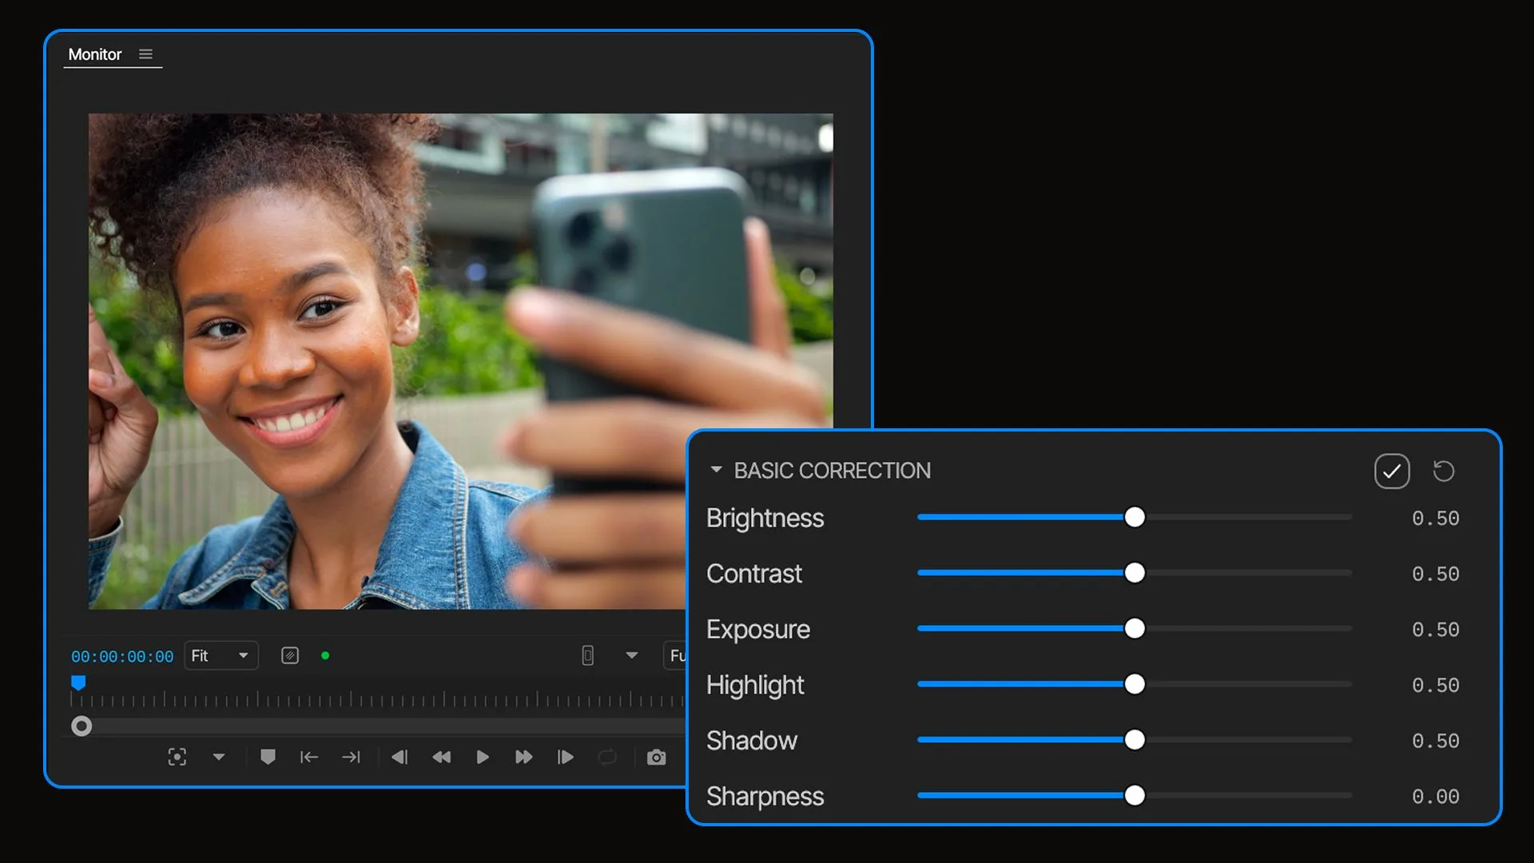Click the Brightness slider handle
The image size is (1534, 863).
tap(1135, 517)
